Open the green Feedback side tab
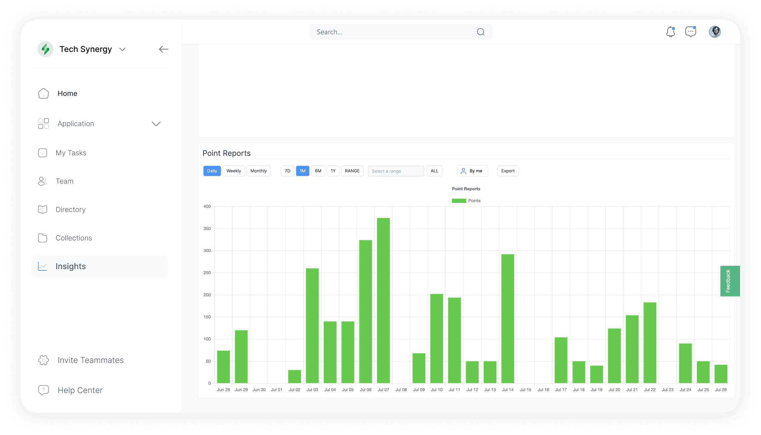Image resolution: width=761 pixels, height=435 pixels. 729,281
